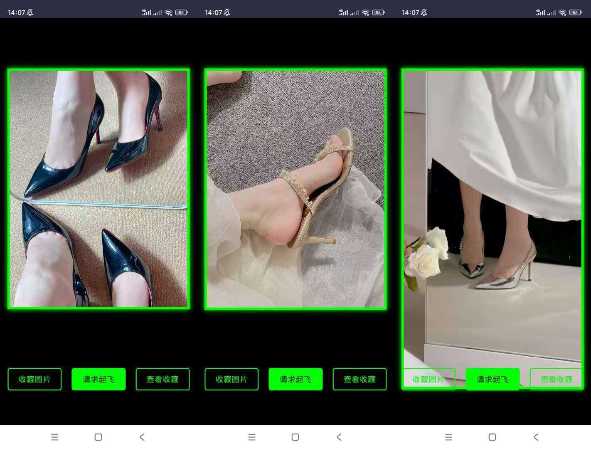Open recents menu icon under the silver heels screen
Screen dimensions: 591x449
point(448,437)
